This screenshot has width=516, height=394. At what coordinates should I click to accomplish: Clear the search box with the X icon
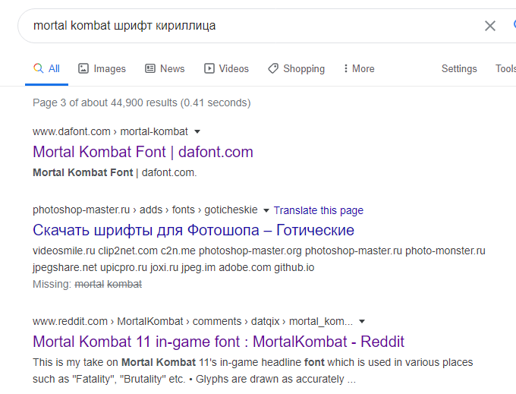coord(490,26)
